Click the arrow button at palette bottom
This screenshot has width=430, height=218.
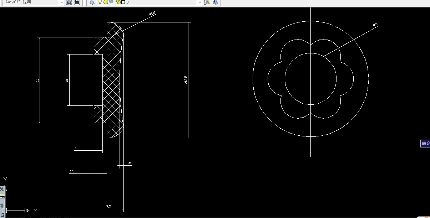(x=2, y=214)
